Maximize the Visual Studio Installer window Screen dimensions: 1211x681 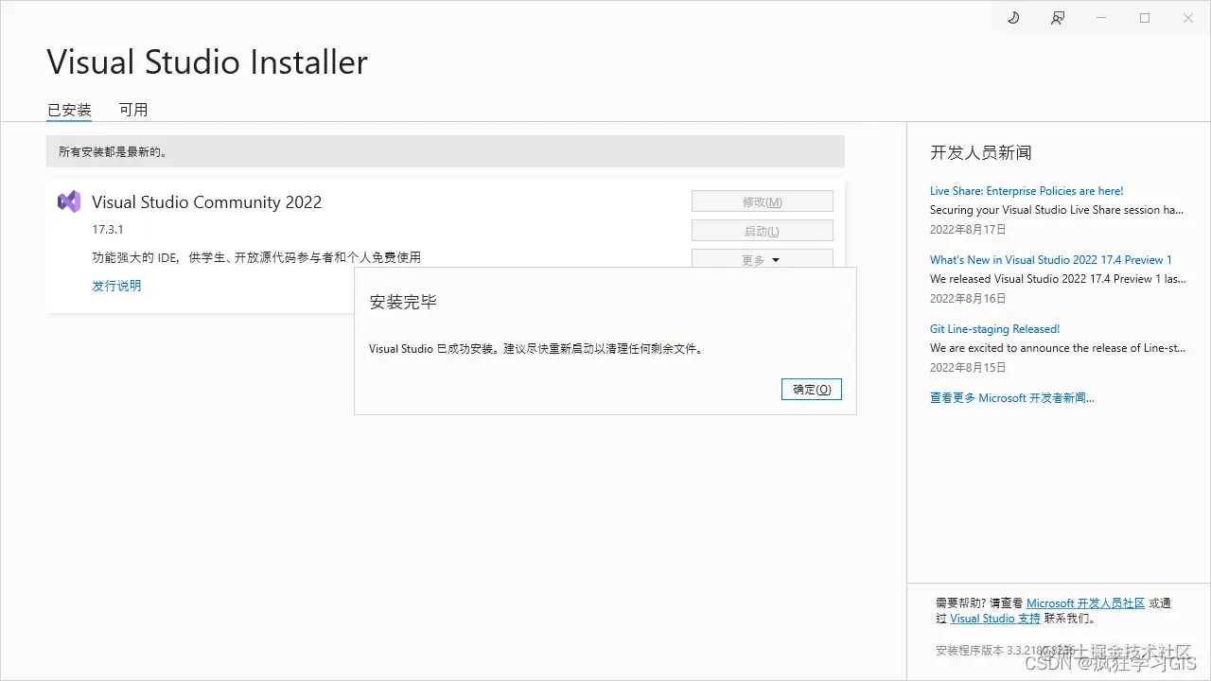pos(1145,18)
